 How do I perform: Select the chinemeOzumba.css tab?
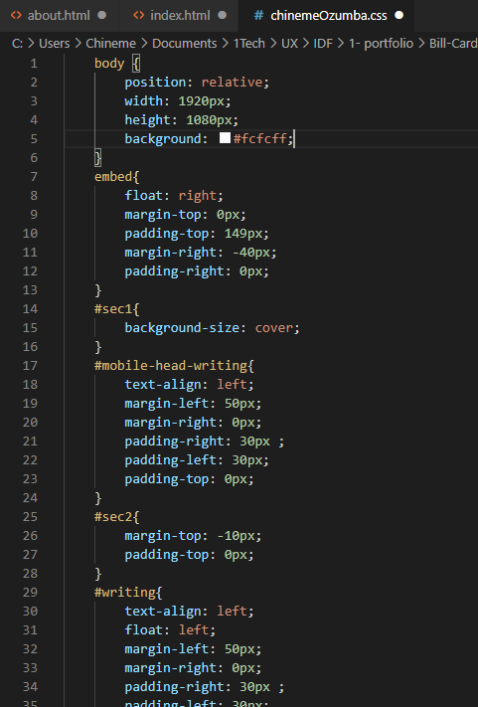click(328, 16)
